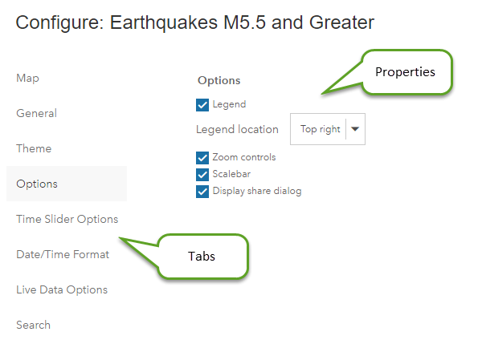Click the 'Scalebar' label text
Image resolution: width=482 pixels, height=356 pixels.
tap(232, 174)
